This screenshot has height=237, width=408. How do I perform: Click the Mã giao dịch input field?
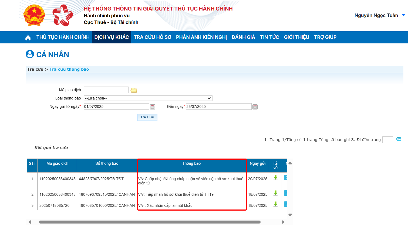point(106,90)
